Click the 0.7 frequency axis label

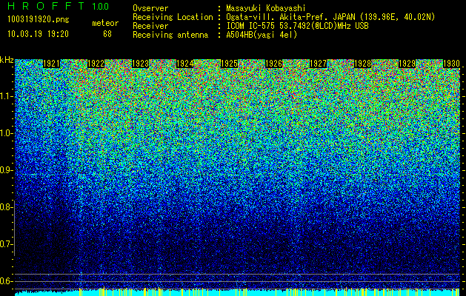(5, 244)
